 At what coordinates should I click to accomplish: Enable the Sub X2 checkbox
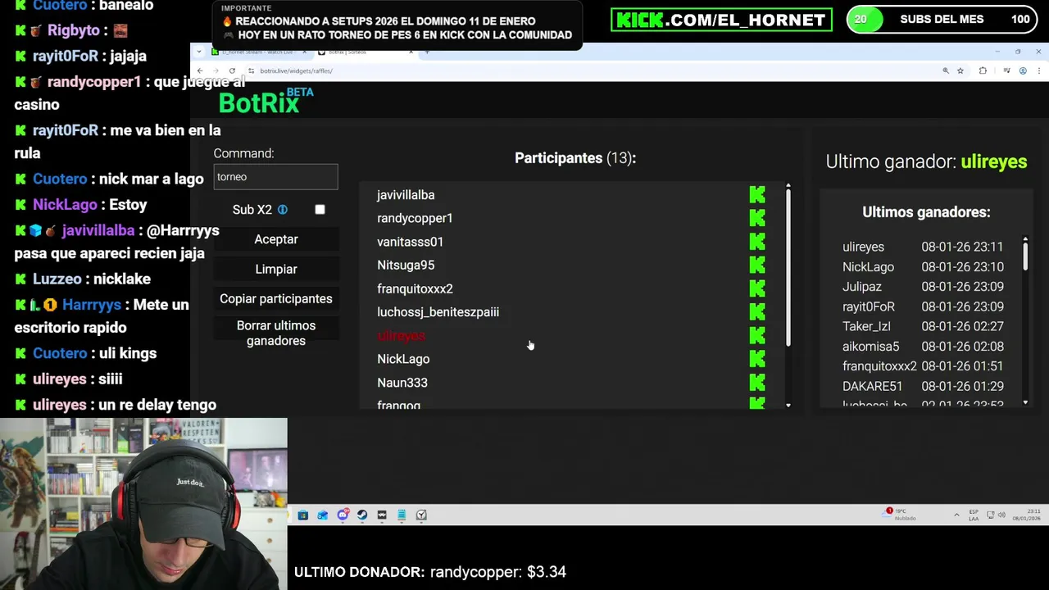(x=320, y=210)
